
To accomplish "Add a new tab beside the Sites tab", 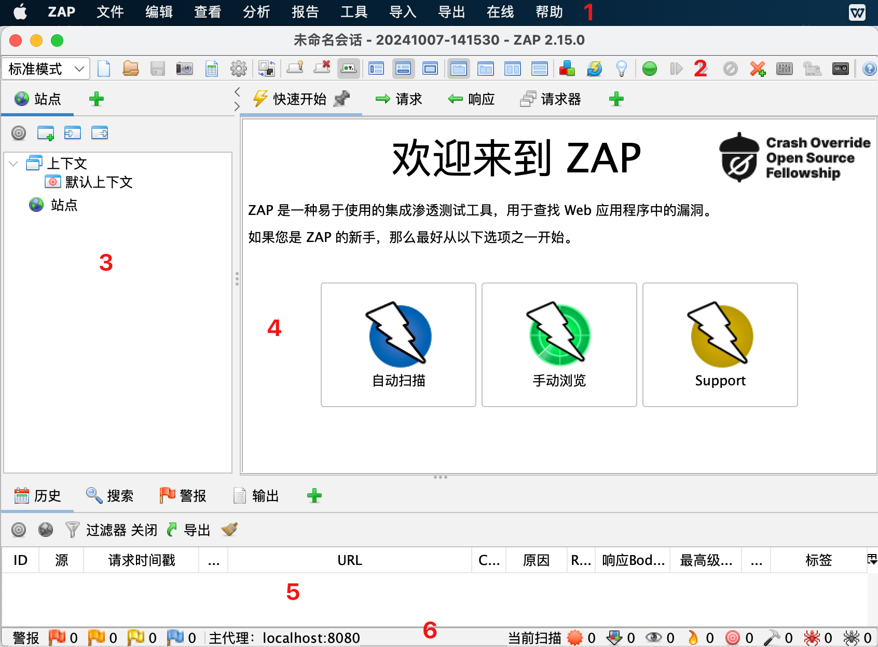I will click(x=97, y=99).
